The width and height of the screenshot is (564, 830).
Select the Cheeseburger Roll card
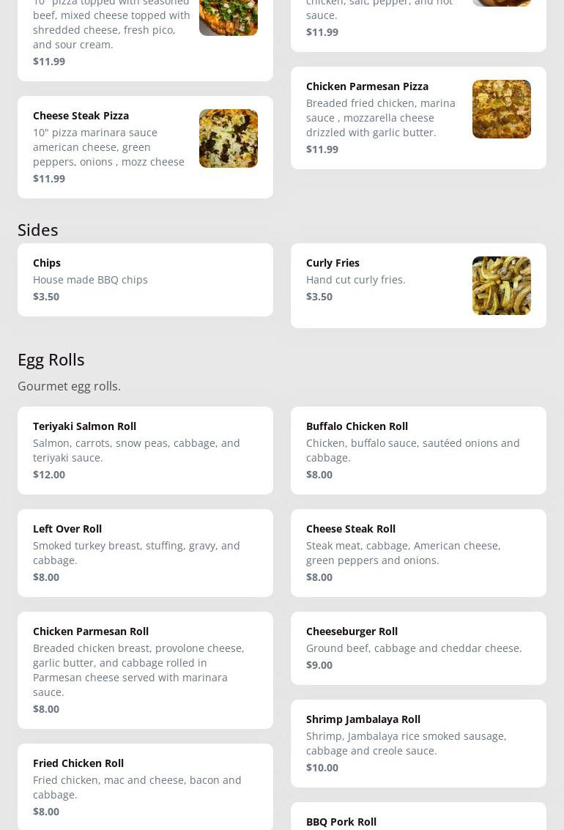pyautogui.click(x=418, y=648)
